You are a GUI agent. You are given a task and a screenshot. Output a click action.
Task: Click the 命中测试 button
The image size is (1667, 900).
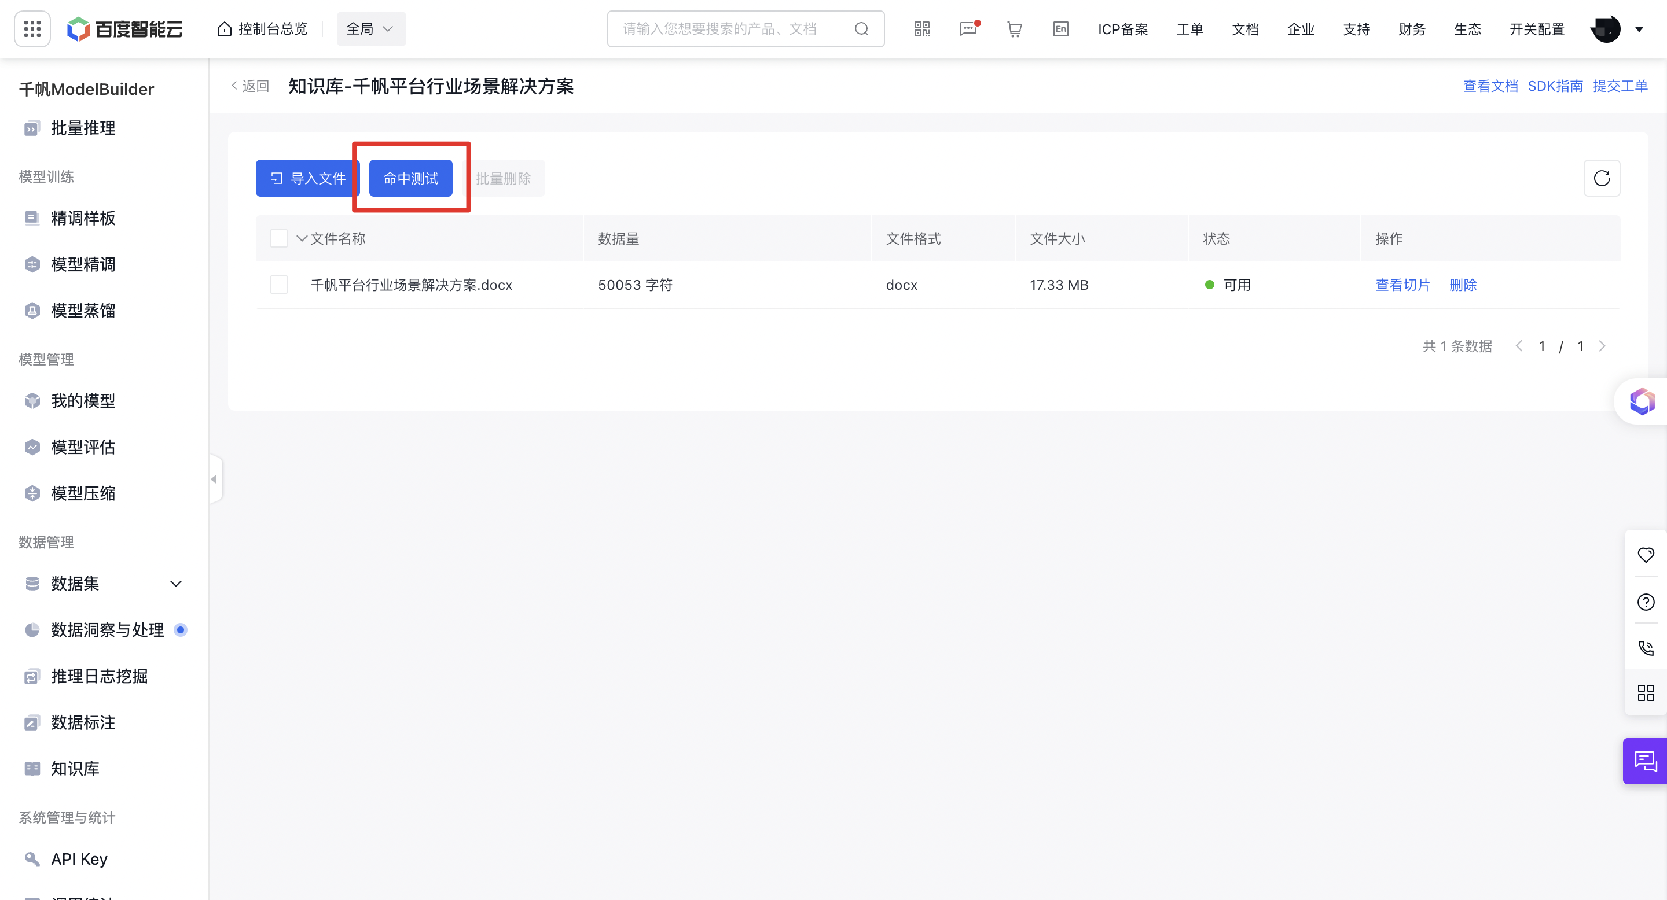point(410,178)
